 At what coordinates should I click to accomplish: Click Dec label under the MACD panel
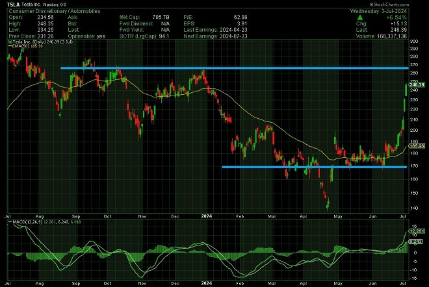click(x=175, y=284)
